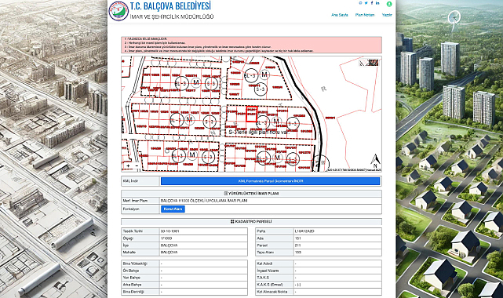Zoom out the map with minus button
Viewport: 503px width, 298px height.
point(137,166)
